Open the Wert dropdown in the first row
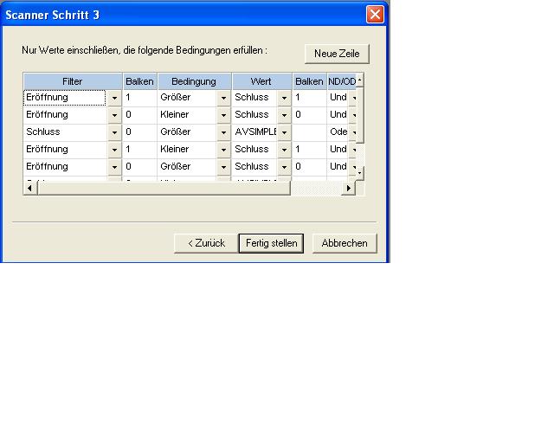Image resolution: width=554 pixels, height=443 pixels. tap(284, 98)
